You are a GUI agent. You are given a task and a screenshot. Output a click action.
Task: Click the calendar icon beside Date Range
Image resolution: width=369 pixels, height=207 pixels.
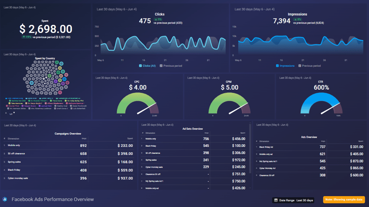pyautogui.click(x=275, y=200)
